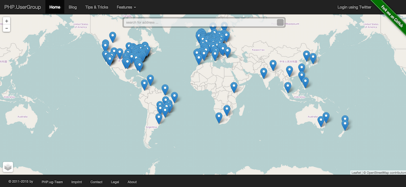This screenshot has width=406, height=187.
Task: Click the search button in address bar
Action: (x=280, y=22)
